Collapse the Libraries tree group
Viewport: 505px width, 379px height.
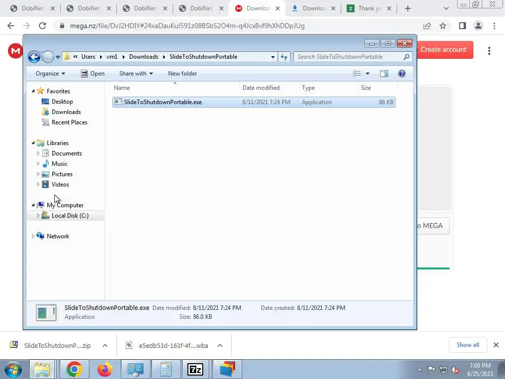33,143
